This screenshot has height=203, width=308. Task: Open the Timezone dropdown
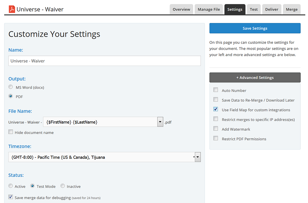pos(197,157)
